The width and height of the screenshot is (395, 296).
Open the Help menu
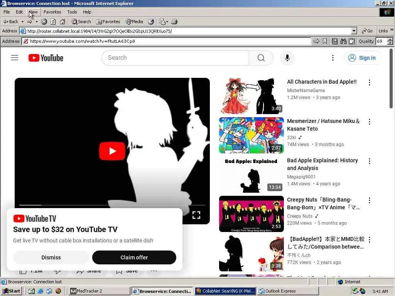87,12
